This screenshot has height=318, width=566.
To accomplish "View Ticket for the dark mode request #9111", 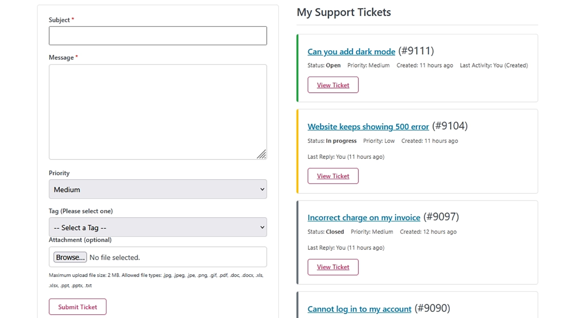I will click(333, 85).
